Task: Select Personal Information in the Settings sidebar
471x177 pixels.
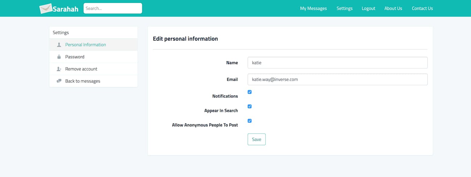Action: click(x=93, y=45)
